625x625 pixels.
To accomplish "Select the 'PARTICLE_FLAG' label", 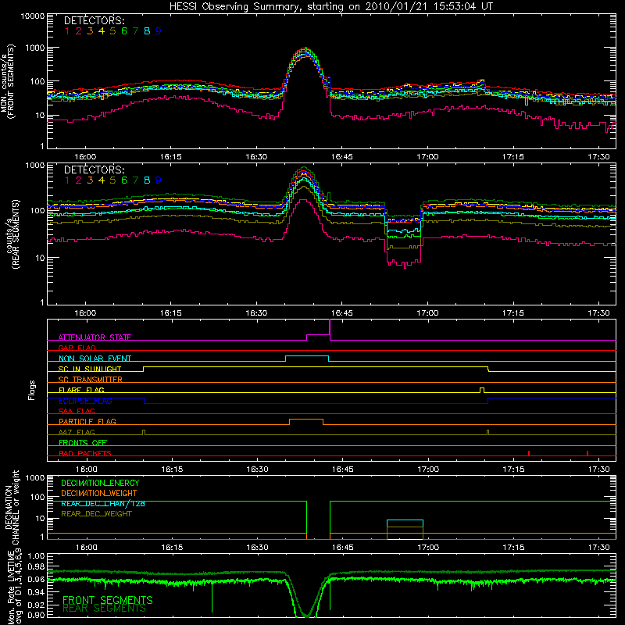I will (87, 421).
